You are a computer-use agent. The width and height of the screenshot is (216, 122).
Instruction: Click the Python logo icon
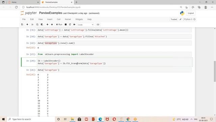pyautogui.click(x=182, y=13)
